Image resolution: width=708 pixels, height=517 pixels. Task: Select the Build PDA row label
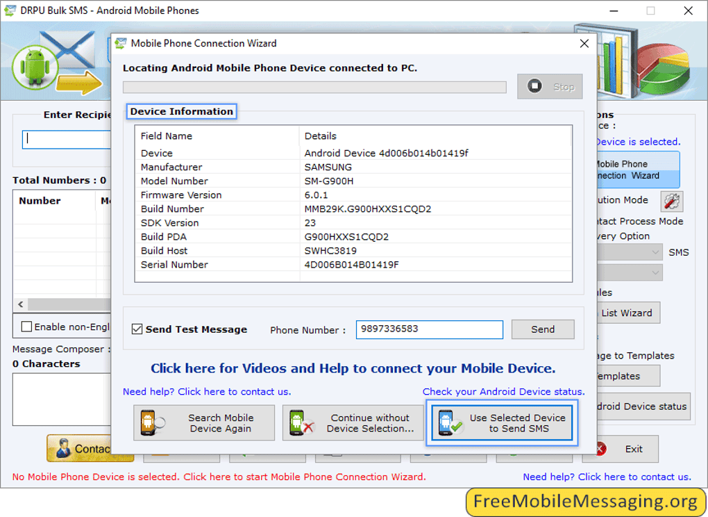pos(163,237)
